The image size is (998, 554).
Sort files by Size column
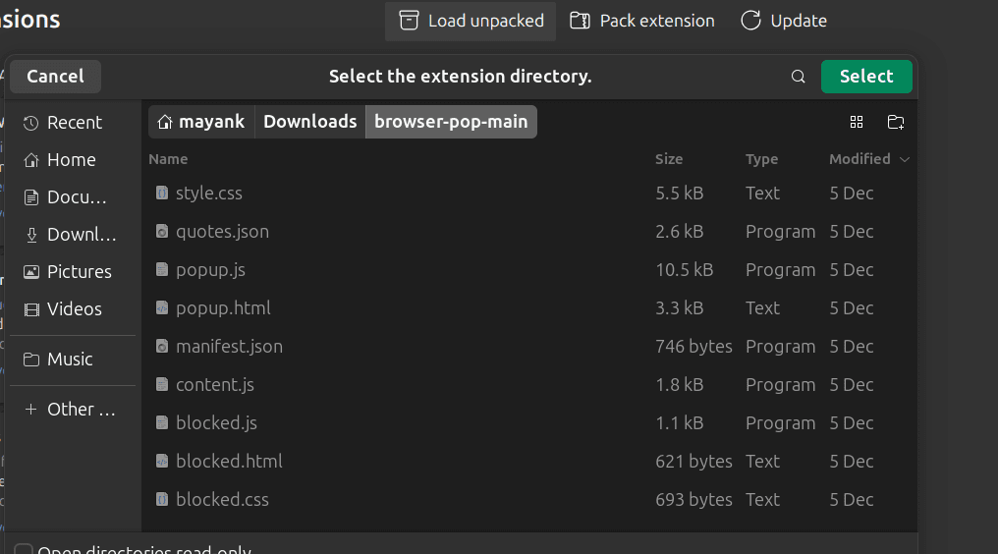(x=669, y=159)
